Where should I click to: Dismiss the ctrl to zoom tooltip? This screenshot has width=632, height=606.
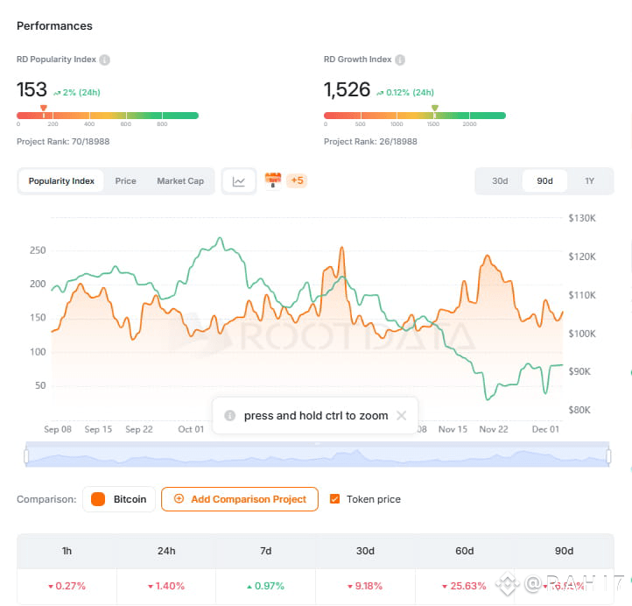pyautogui.click(x=402, y=415)
